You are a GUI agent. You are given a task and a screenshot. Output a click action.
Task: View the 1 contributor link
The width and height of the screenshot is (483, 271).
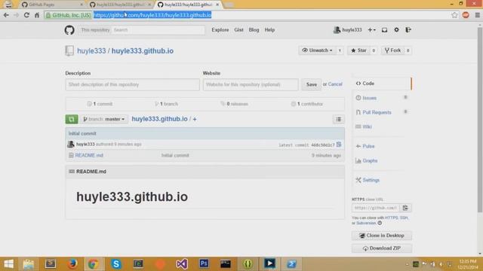click(x=307, y=104)
